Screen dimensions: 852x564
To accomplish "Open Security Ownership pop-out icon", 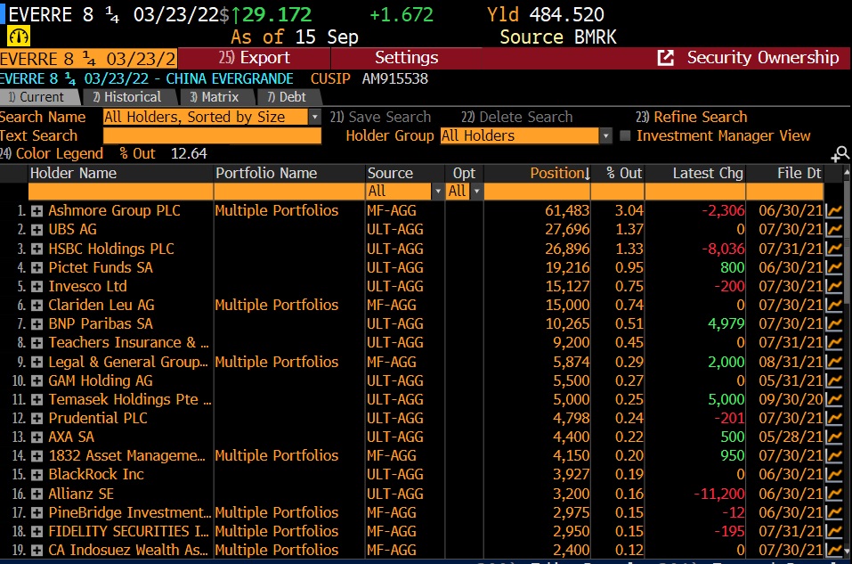I will coord(666,58).
